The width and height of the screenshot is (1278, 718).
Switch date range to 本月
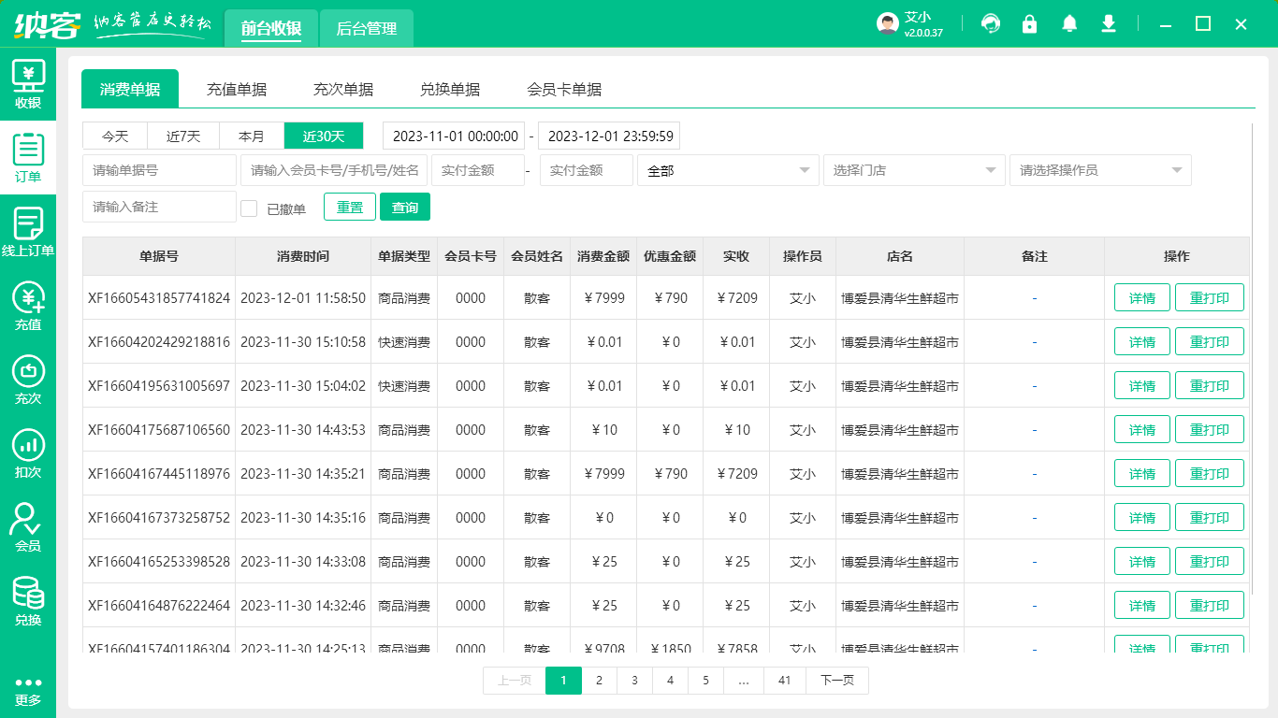click(x=252, y=136)
